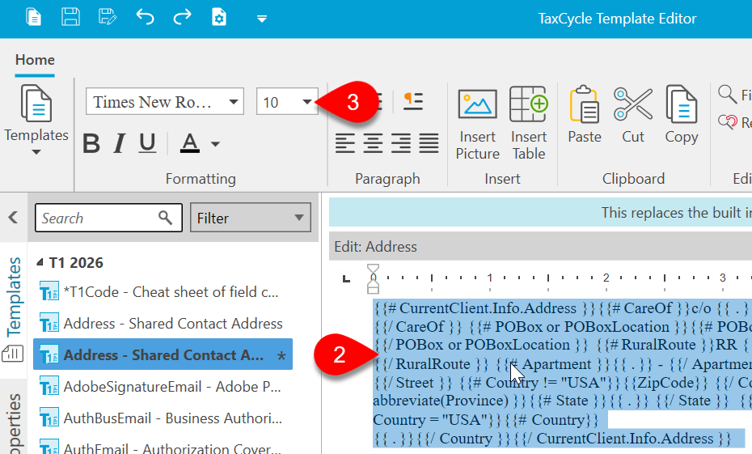
Task: Click T1 icon of *T1Code row
Action: tap(49, 292)
